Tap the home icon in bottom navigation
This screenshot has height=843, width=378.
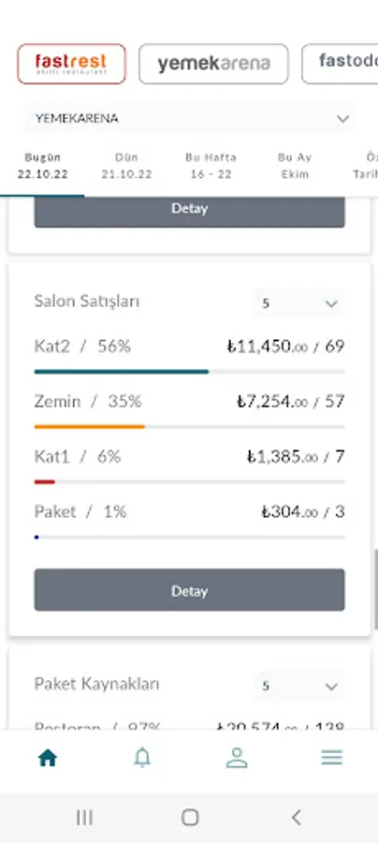point(48,758)
